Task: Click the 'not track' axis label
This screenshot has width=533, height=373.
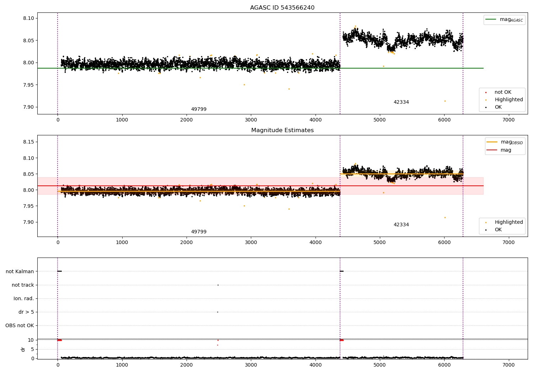Action: 23,285
